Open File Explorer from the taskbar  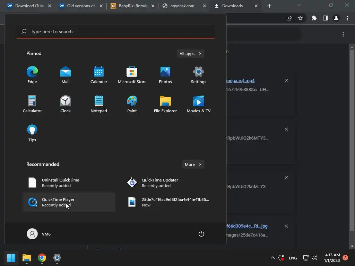tap(26, 258)
